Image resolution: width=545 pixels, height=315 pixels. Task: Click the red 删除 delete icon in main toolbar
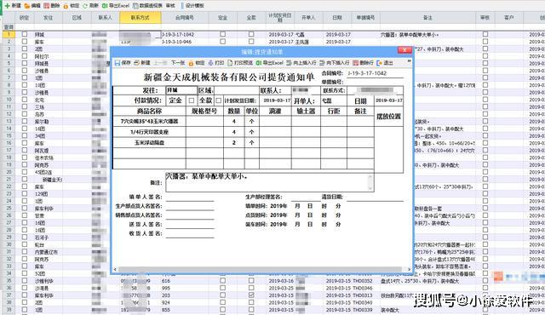tap(46, 6)
